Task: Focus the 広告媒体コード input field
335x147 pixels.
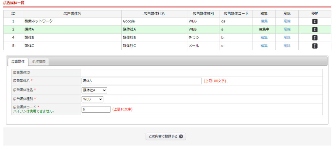Action: 96,109
